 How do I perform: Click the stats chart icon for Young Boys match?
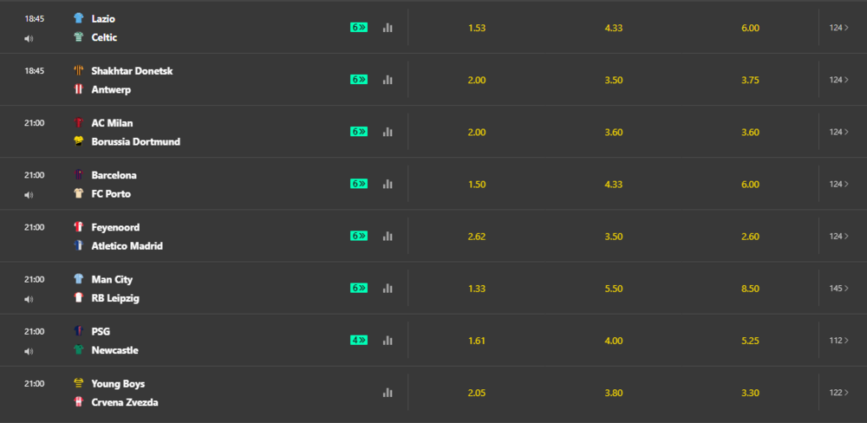point(388,393)
